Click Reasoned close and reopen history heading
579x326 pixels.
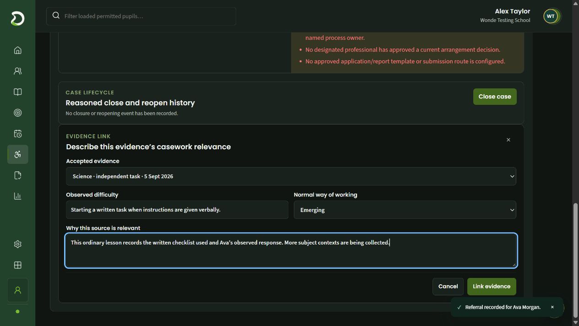pyautogui.click(x=130, y=103)
